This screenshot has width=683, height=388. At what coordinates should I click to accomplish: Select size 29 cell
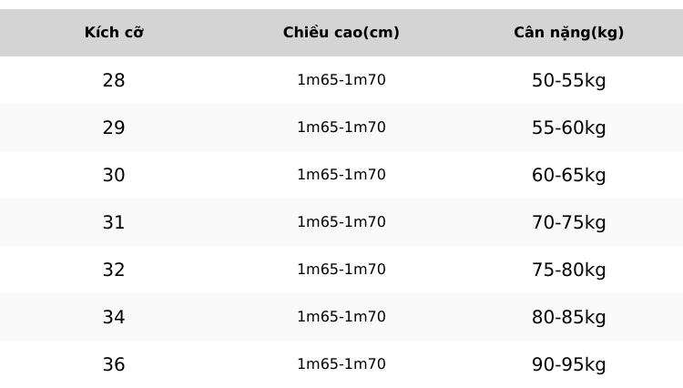tap(114, 128)
